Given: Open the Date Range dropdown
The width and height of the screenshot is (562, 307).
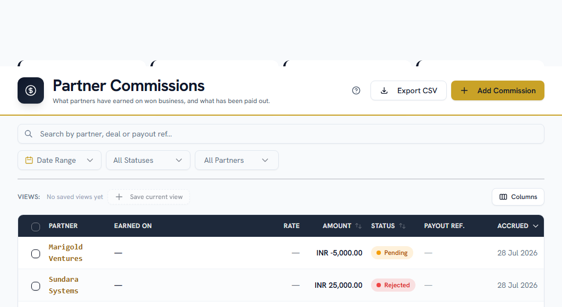Looking at the screenshot, I should (59, 160).
